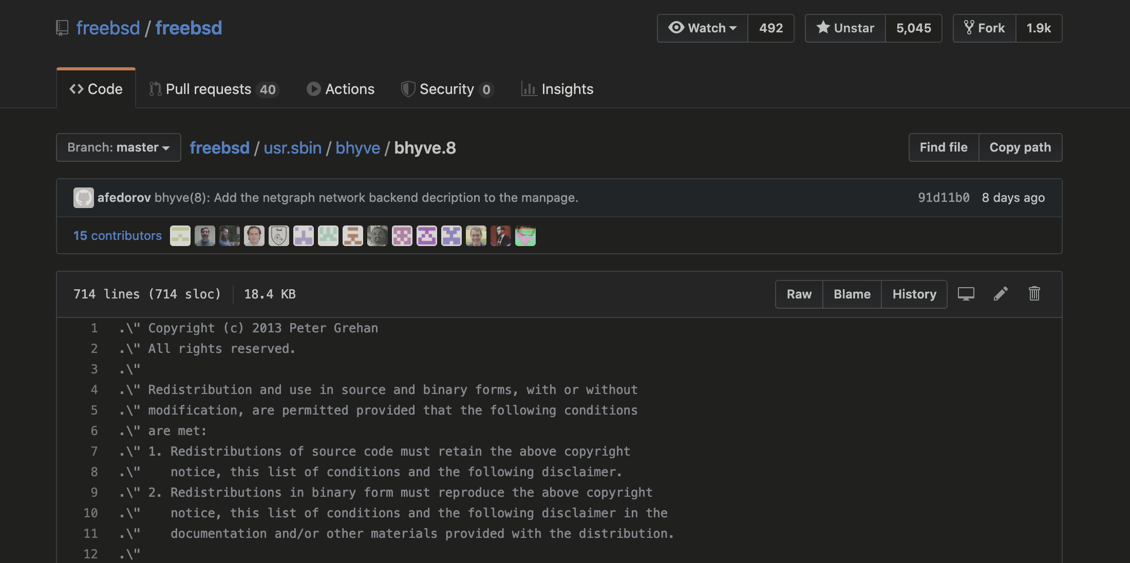This screenshot has height=563, width=1130.
Task: Click the pencil edit file icon
Action: 1000,294
